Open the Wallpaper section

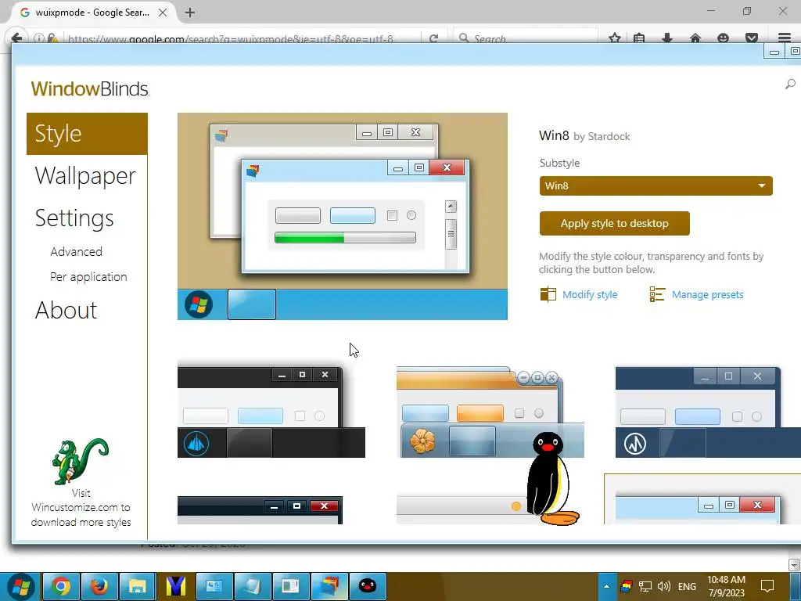click(85, 176)
